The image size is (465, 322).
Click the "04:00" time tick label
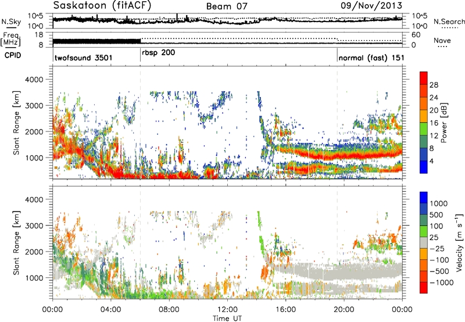tap(110, 310)
